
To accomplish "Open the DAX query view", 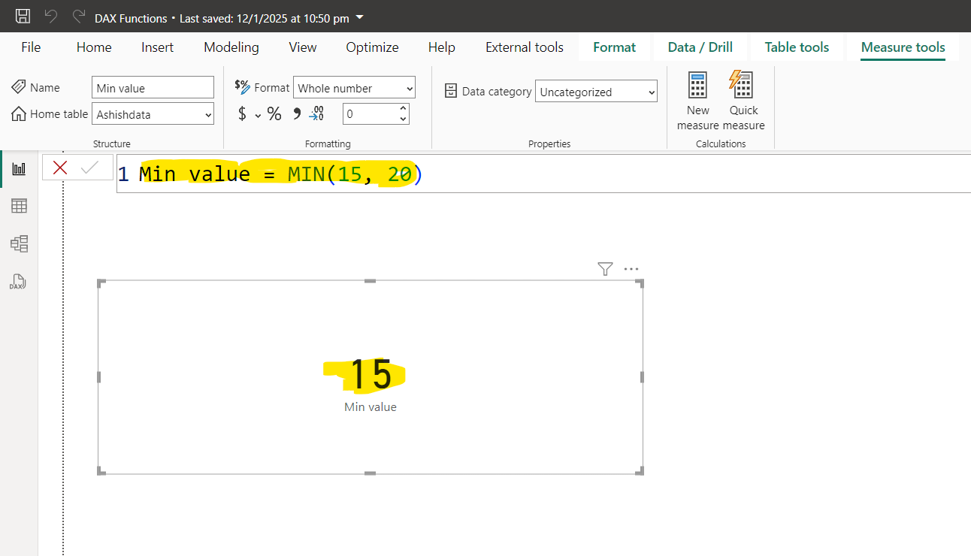I will pos(17,282).
